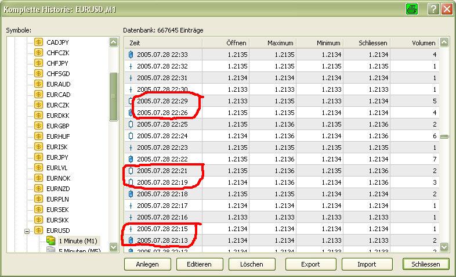
Task: Click the coin icon beside EURSEK
Action: pos(39,209)
